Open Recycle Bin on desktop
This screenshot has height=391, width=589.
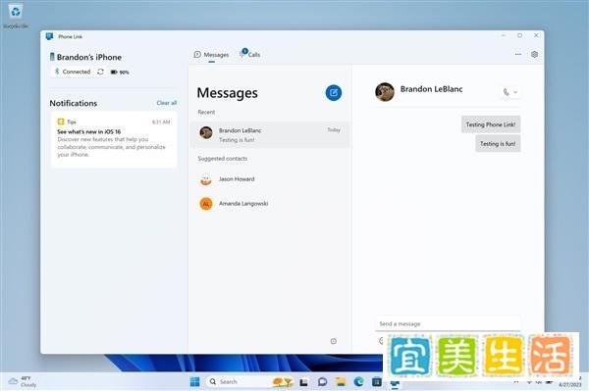[16, 16]
